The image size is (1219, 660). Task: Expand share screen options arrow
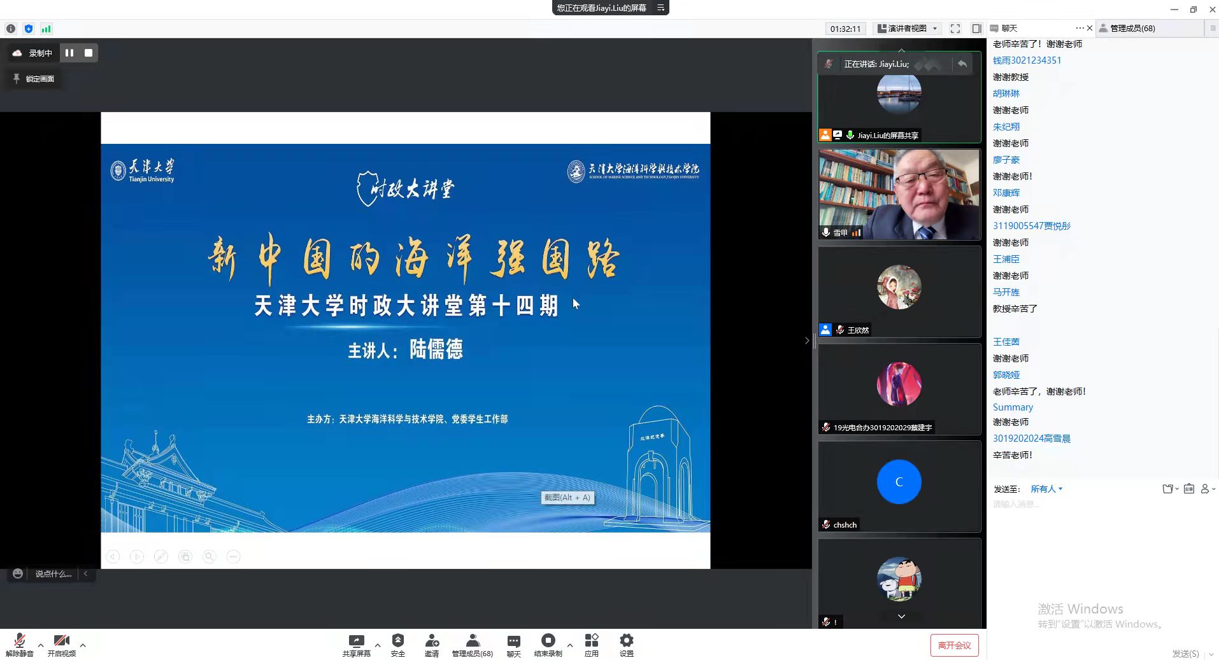[378, 645]
